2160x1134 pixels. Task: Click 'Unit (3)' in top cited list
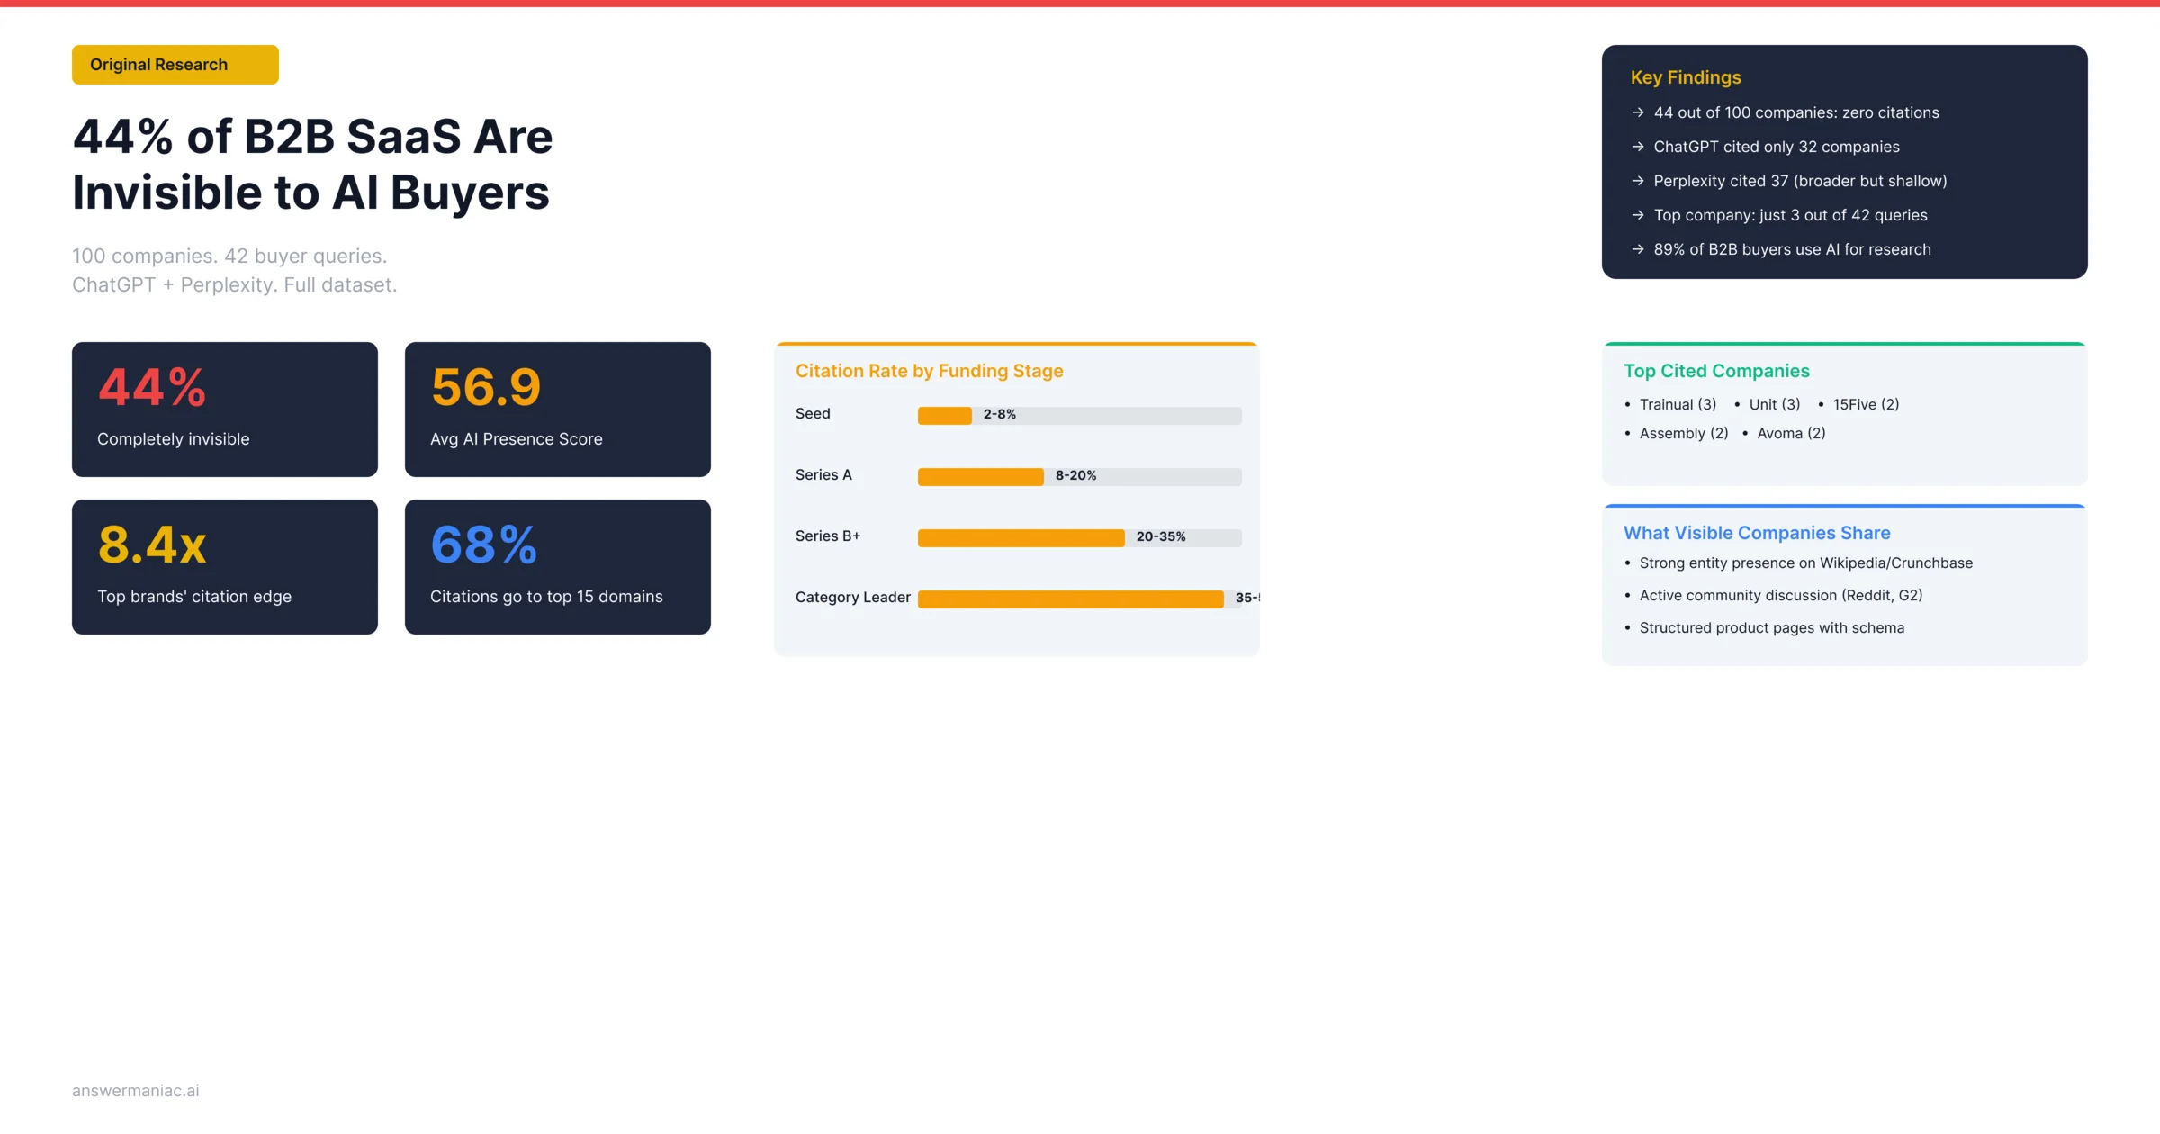tap(1775, 405)
